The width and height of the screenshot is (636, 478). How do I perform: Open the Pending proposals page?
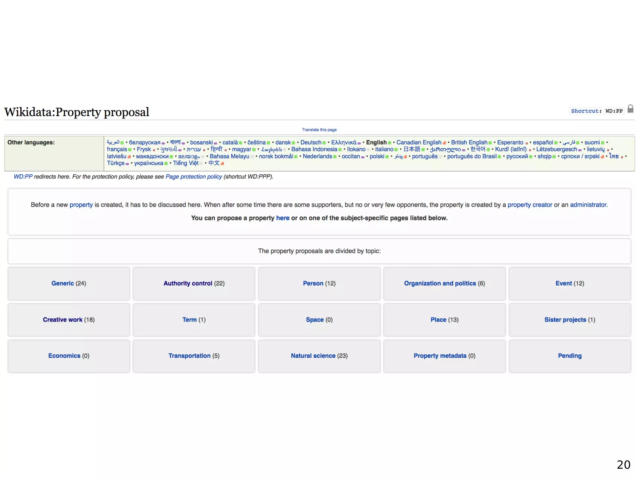569,356
